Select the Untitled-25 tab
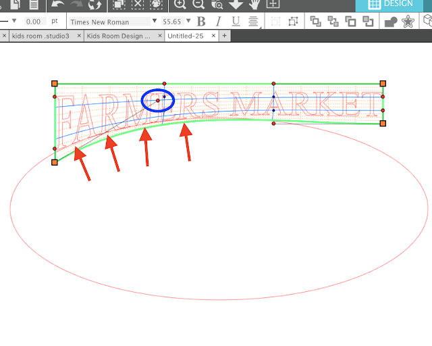The image size is (432, 346). coord(186,36)
